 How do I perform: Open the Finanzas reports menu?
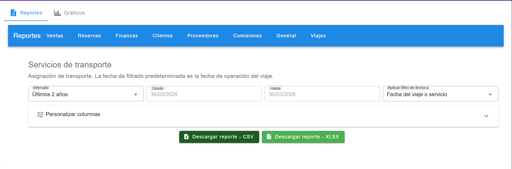pos(127,36)
